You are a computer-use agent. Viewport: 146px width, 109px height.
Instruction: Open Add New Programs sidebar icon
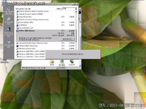pyautogui.click(x=9, y=21)
